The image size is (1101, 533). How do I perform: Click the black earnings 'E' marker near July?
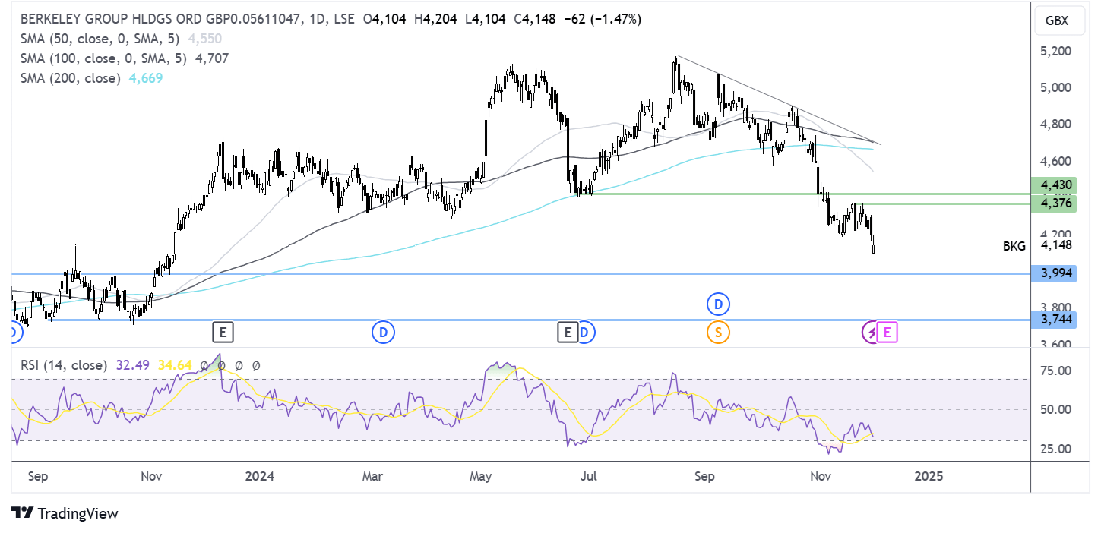coord(567,332)
